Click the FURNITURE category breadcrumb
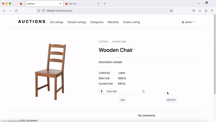 pos(119,42)
